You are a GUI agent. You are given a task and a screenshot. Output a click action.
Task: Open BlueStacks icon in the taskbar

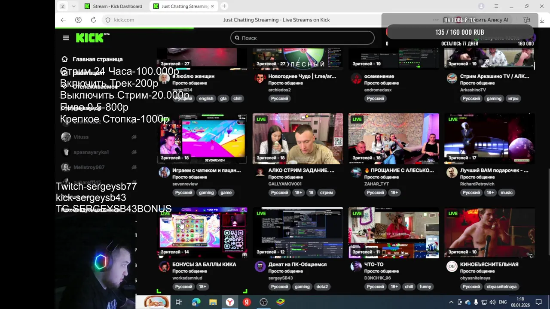click(x=280, y=302)
